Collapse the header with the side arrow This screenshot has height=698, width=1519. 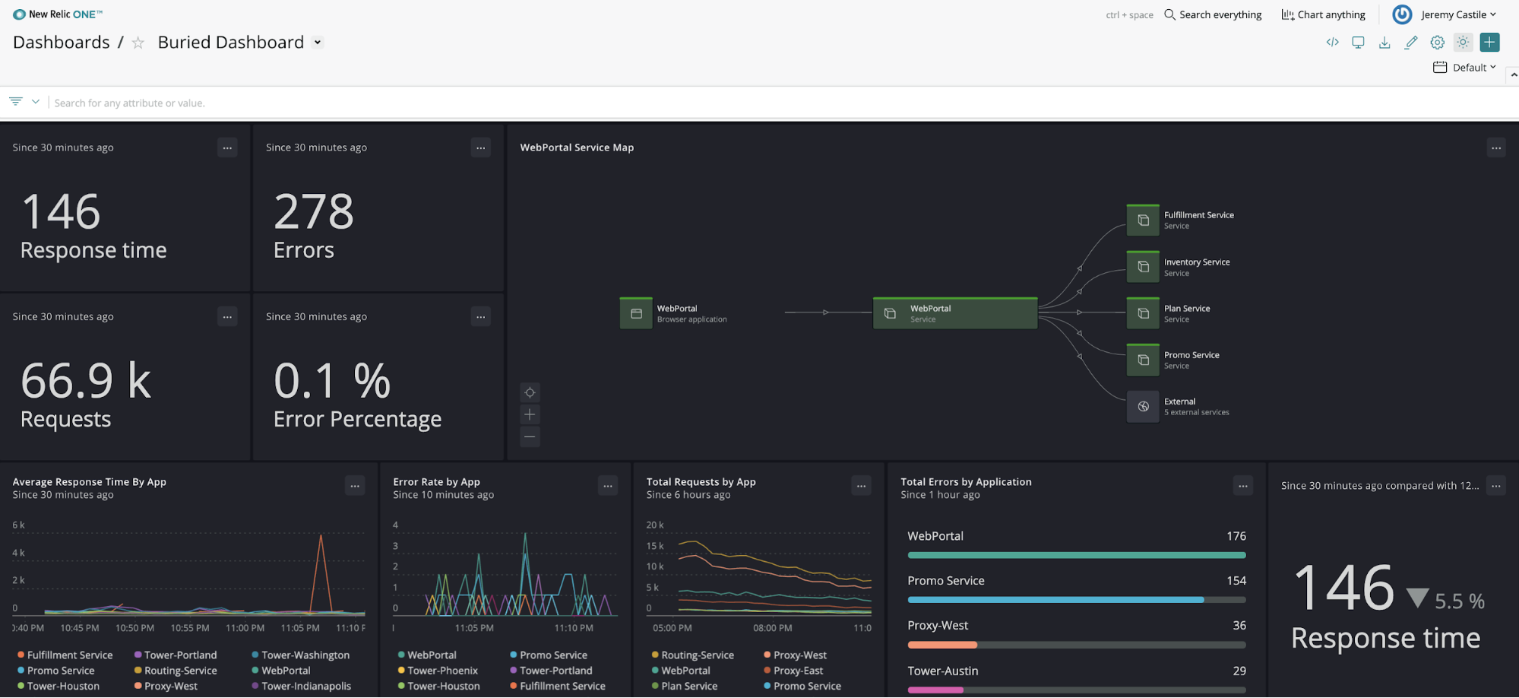(1514, 75)
